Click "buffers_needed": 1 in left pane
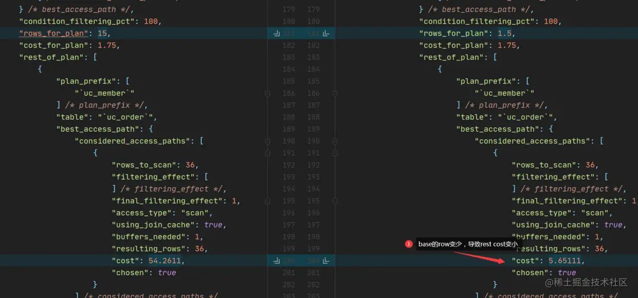This screenshot has width=638, height=298. pyautogui.click(x=157, y=237)
